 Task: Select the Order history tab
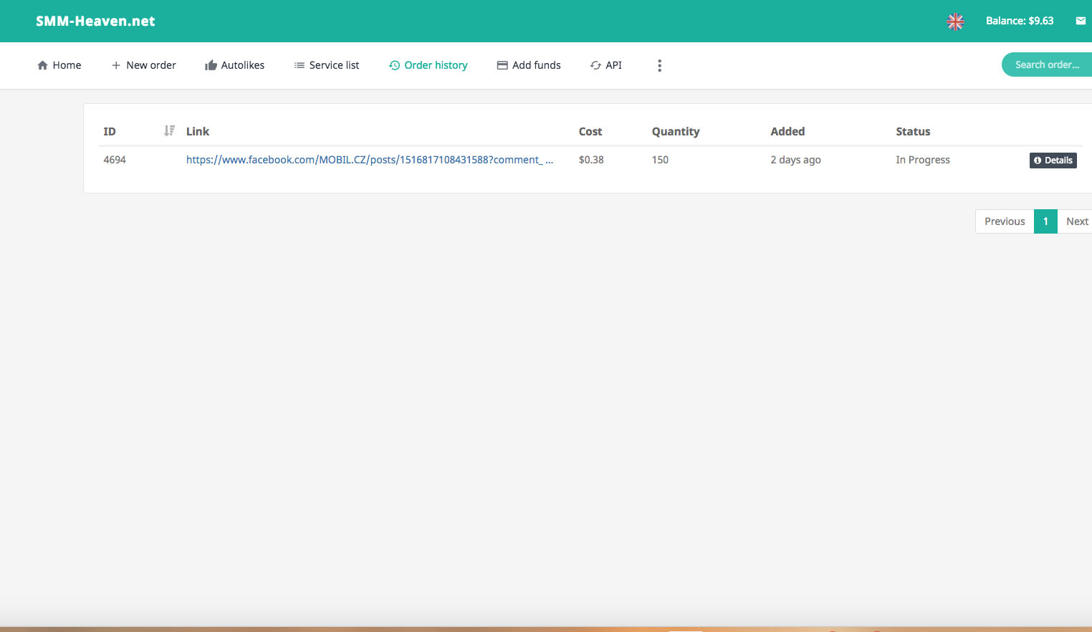pyautogui.click(x=428, y=65)
